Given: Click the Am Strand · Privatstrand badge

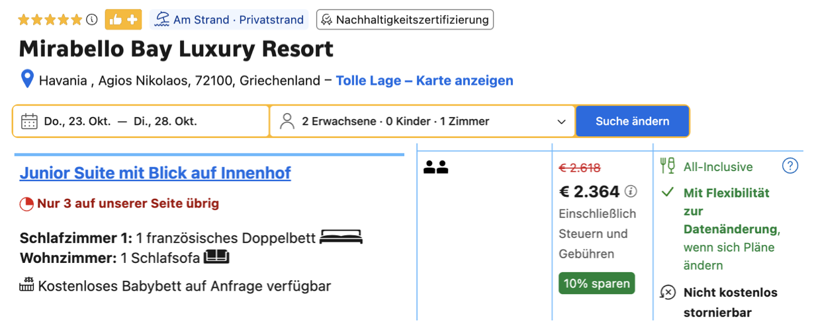Looking at the screenshot, I should [x=229, y=20].
